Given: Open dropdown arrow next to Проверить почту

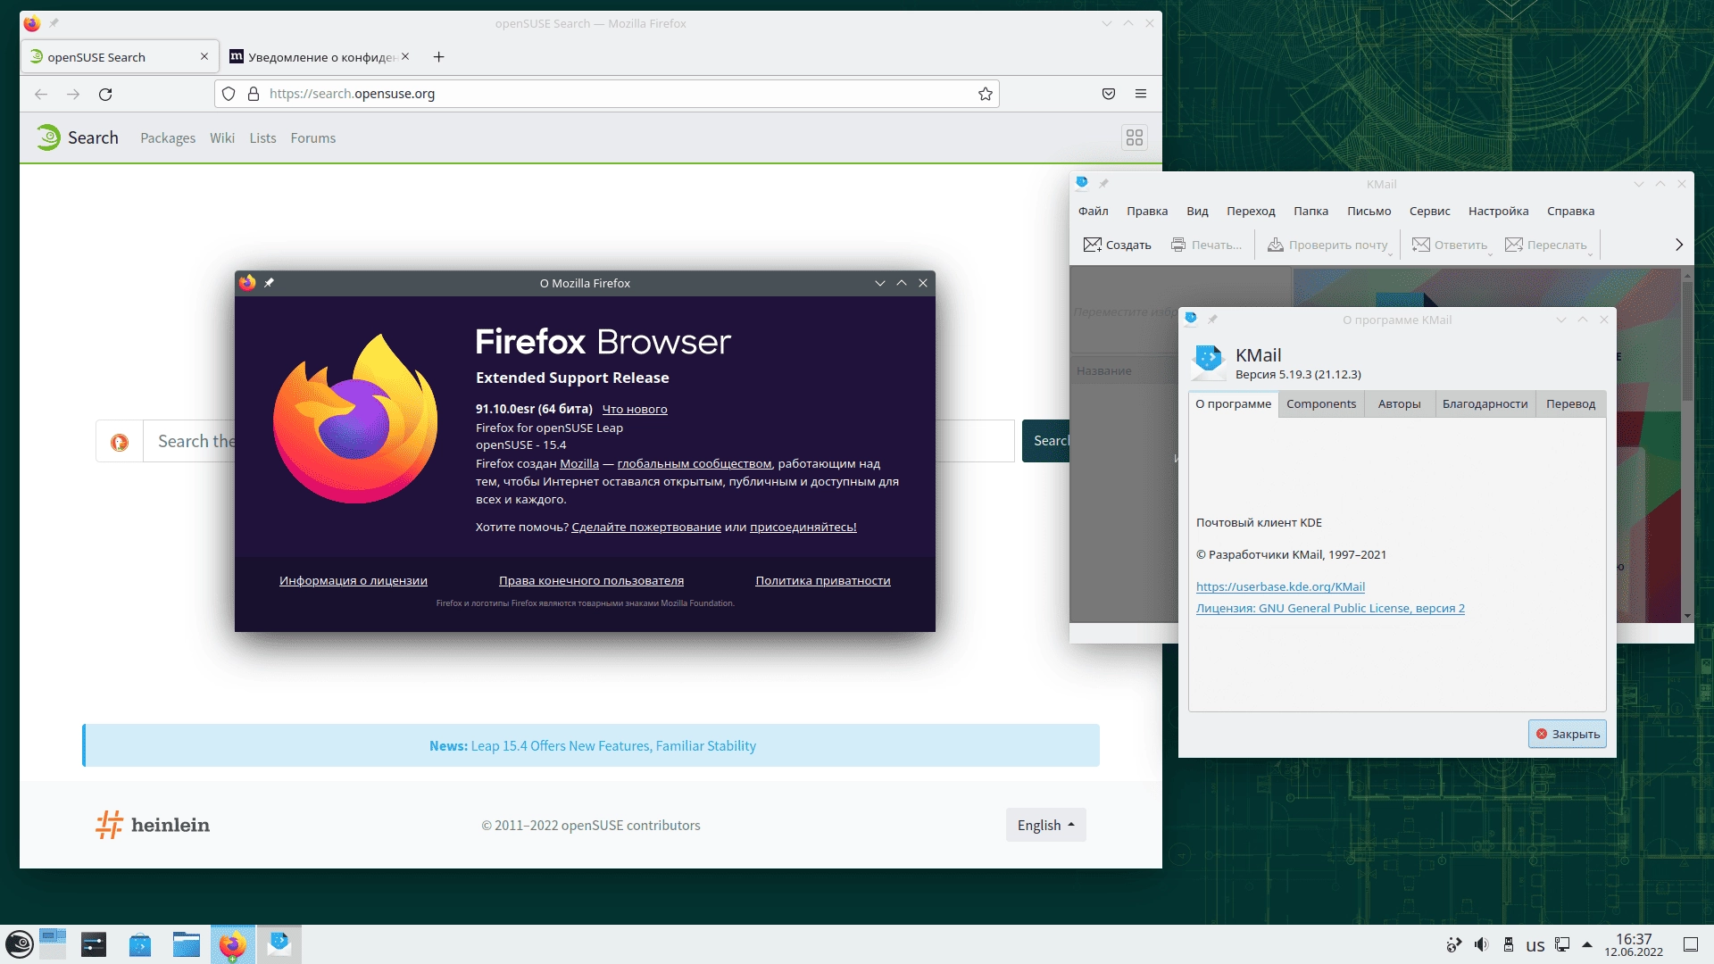Looking at the screenshot, I should tap(1391, 253).
